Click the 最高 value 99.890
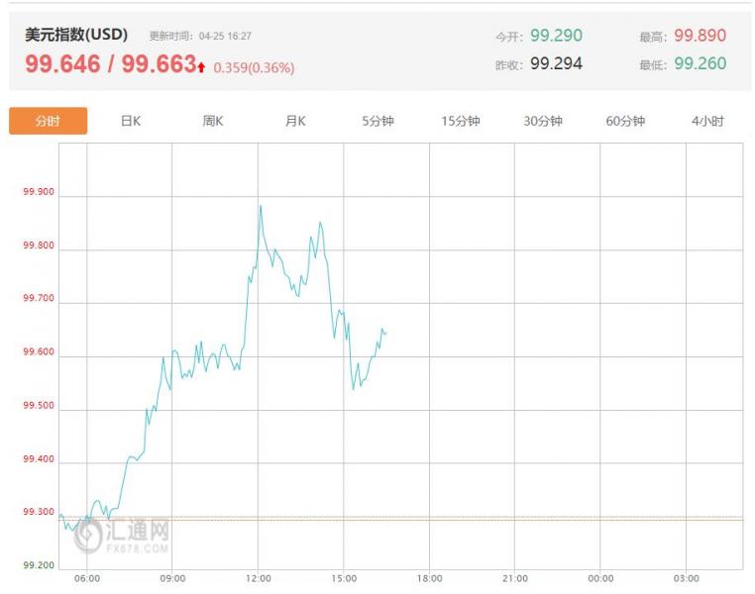This screenshot has width=755, height=594. pos(700,36)
